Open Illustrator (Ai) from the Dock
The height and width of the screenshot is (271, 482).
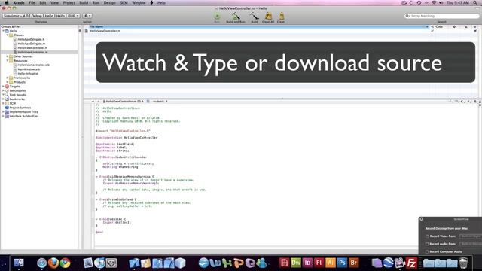[x=331, y=263]
